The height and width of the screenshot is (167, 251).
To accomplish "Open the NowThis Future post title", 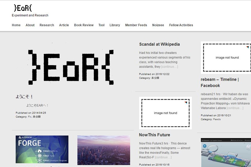I will [x=155, y=135].
